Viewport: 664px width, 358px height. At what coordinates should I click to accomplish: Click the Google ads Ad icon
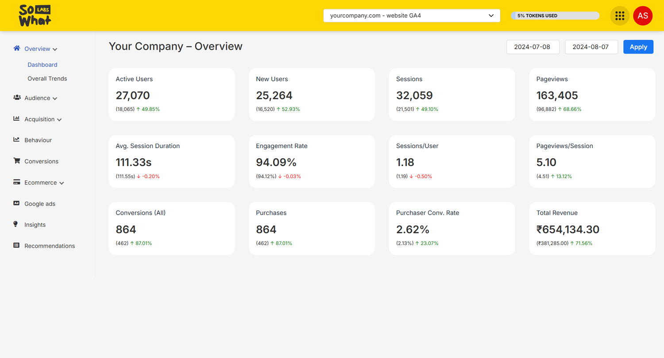click(x=16, y=203)
